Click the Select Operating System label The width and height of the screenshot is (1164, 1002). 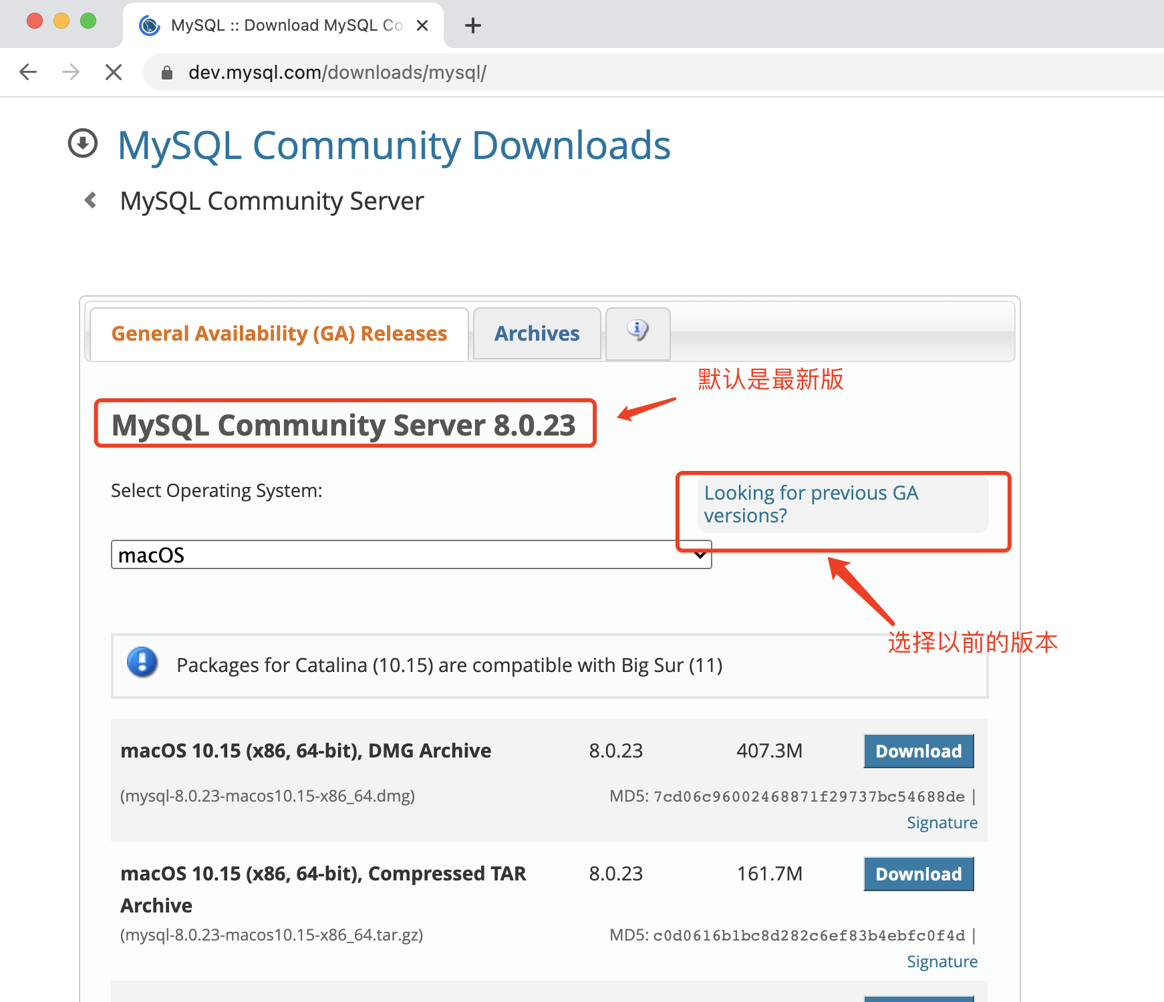tap(216, 491)
